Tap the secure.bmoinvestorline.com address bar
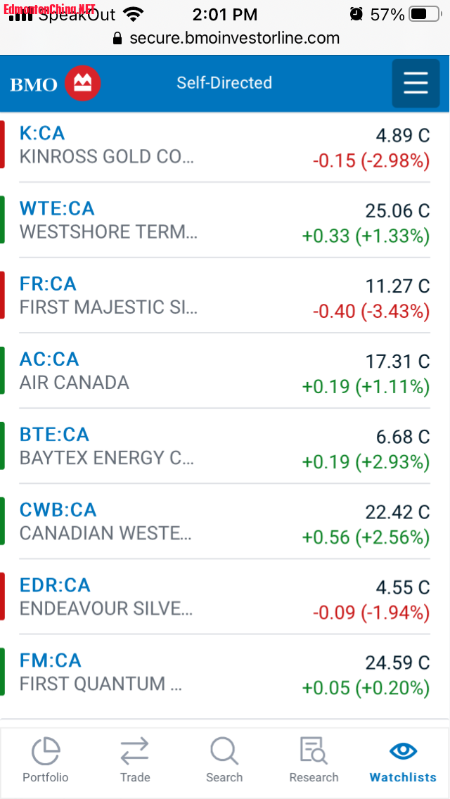This screenshot has width=450, height=799. tap(234, 39)
